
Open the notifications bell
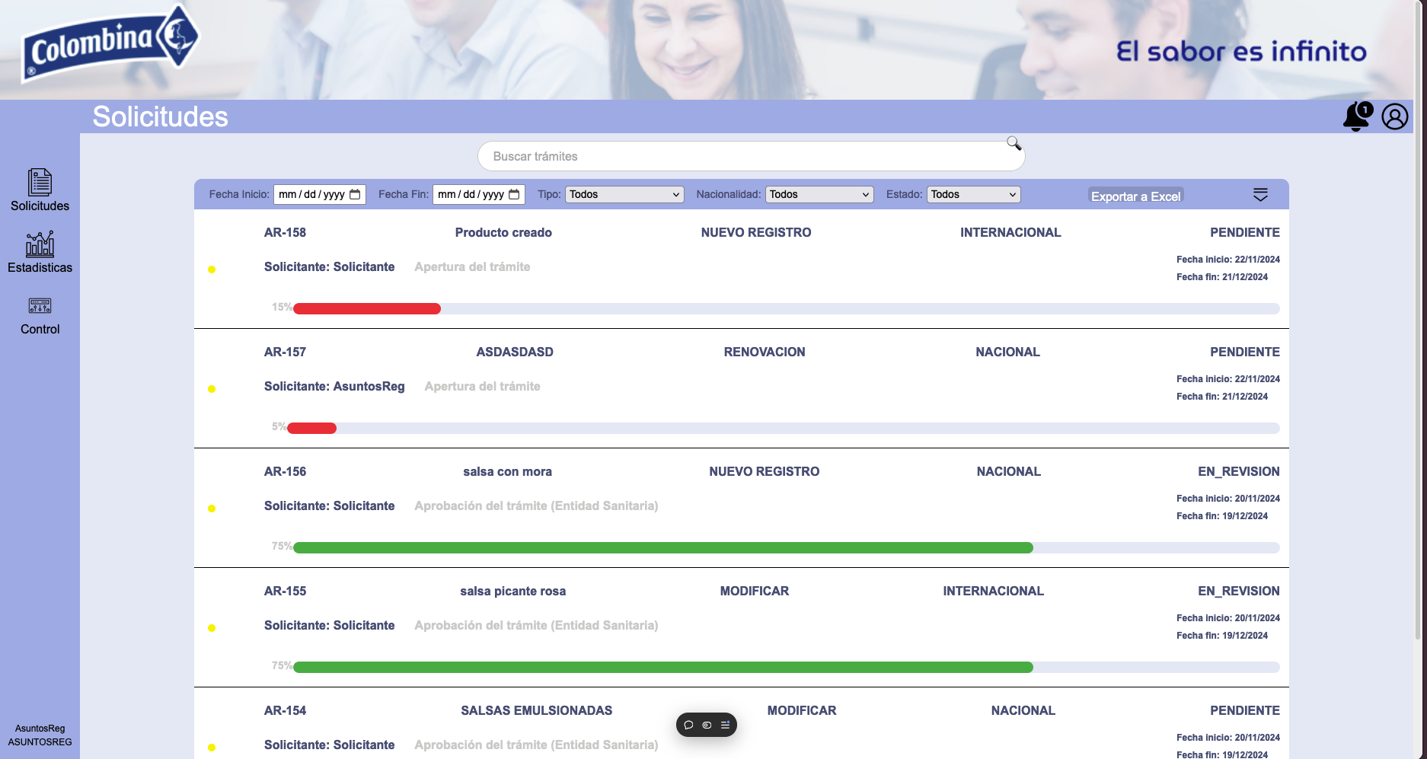click(x=1356, y=116)
